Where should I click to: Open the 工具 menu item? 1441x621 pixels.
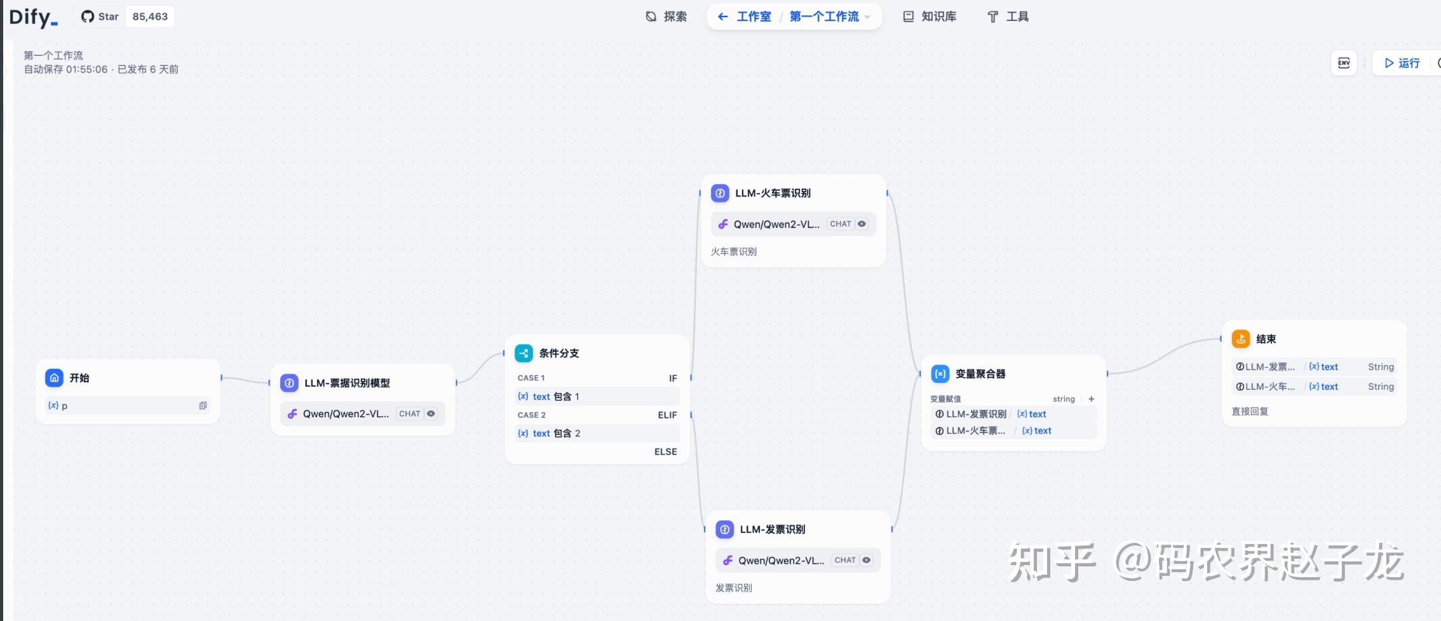1009,17
